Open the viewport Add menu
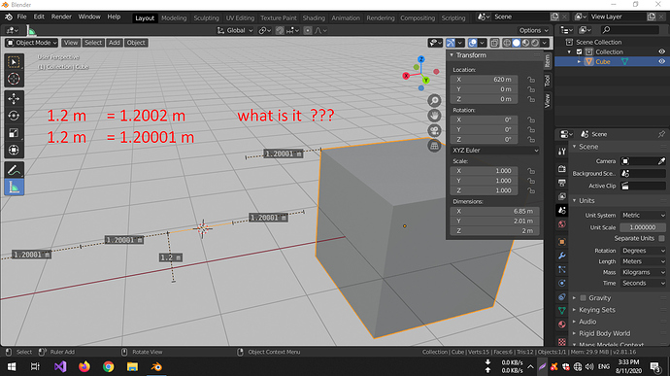670x376 pixels. click(x=114, y=43)
